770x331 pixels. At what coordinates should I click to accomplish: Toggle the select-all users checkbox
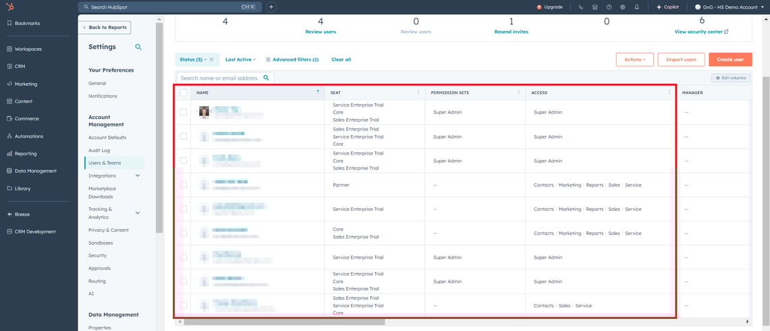[184, 93]
